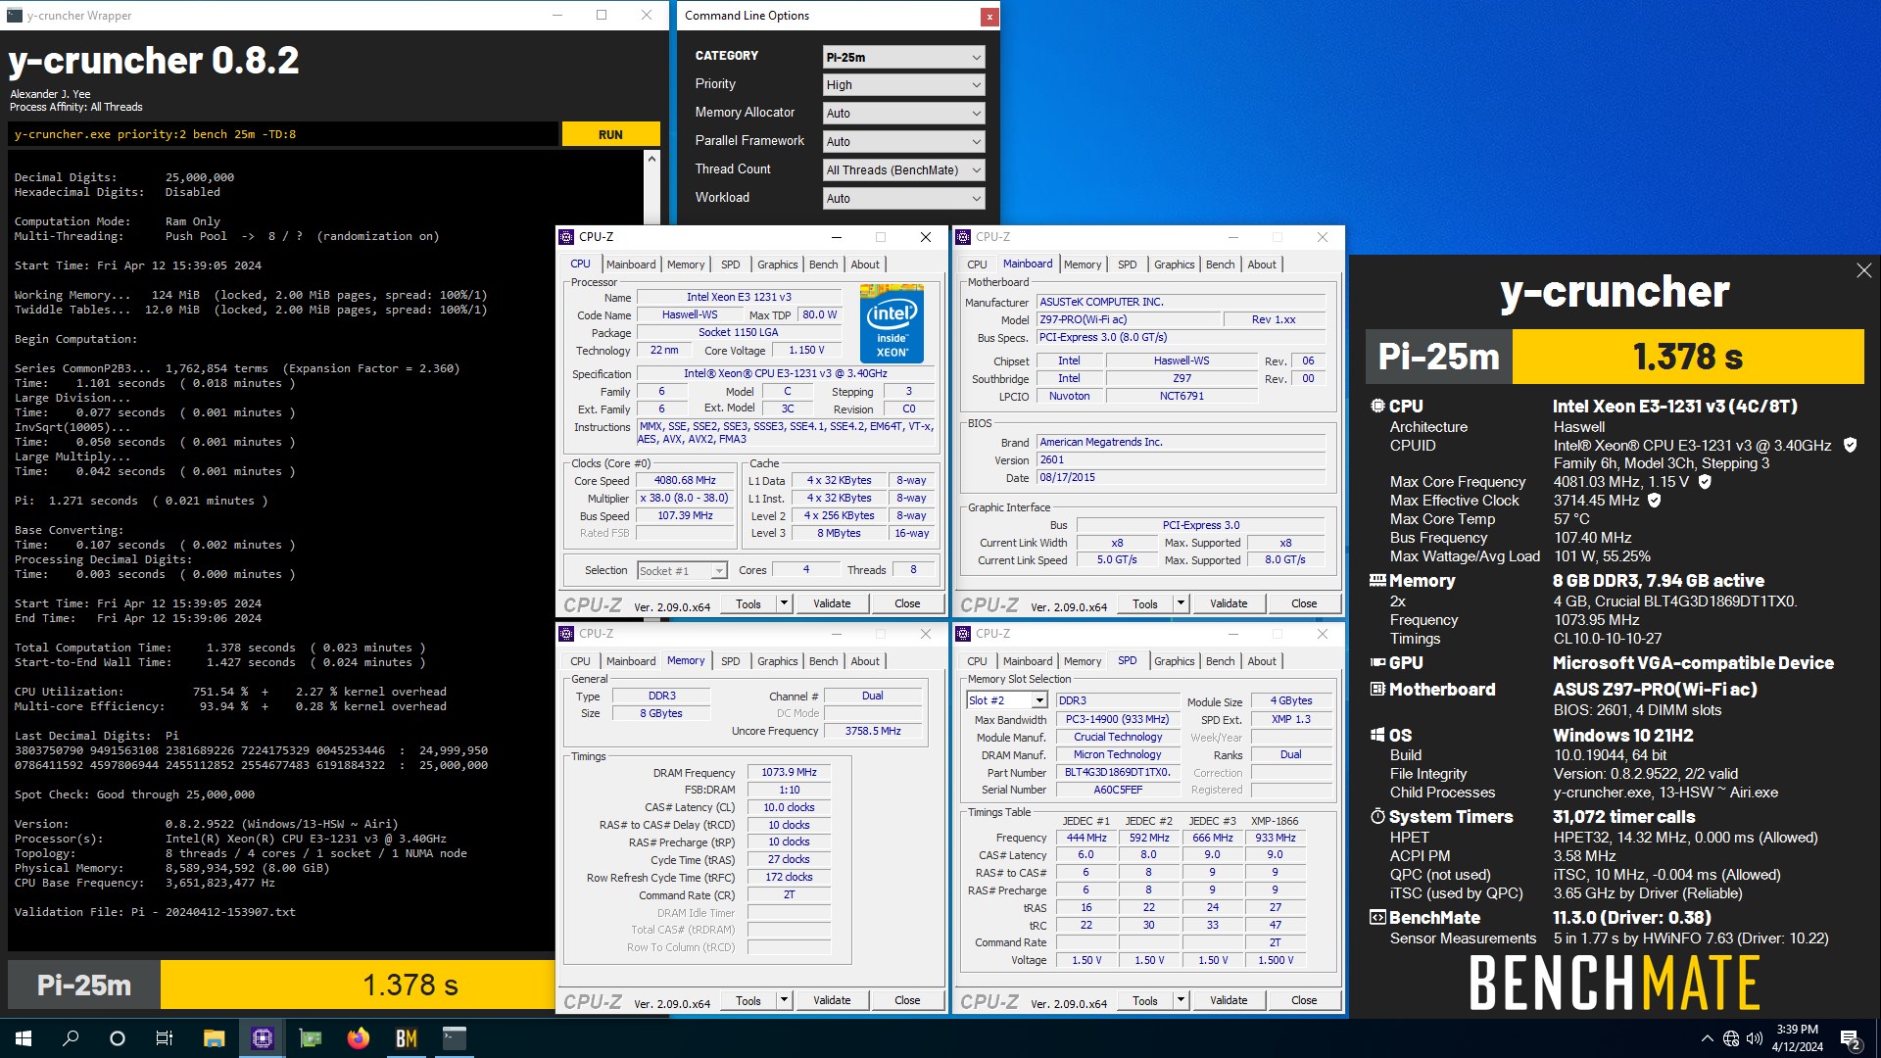Click the Motherboard section icon in BenchMate
The height and width of the screenshot is (1058, 1881).
[x=1377, y=689]
